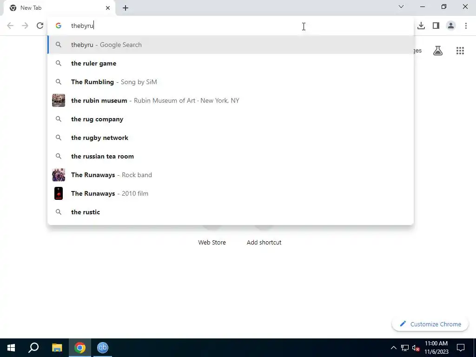This screenshot has height=357, width=476.
Task: Click the Google icon in the address bar
Action: (x=59, y=26)
